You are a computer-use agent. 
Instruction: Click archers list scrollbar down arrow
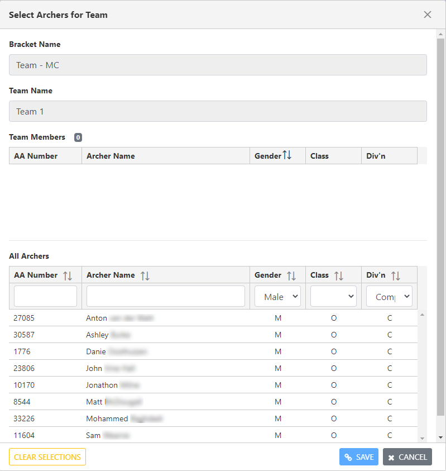[x=423, y=439]
